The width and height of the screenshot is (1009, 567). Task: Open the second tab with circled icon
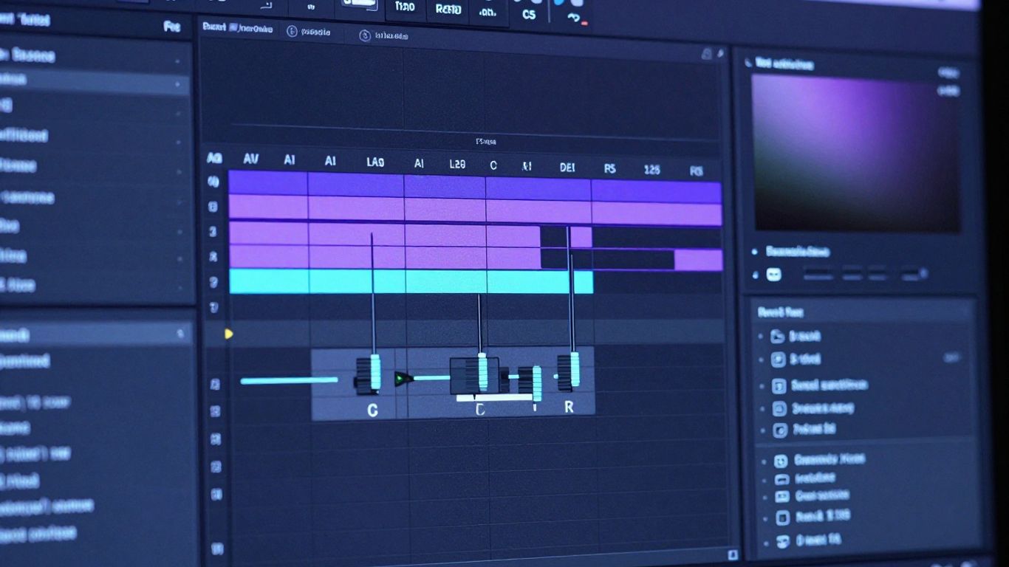click(309, 32)
